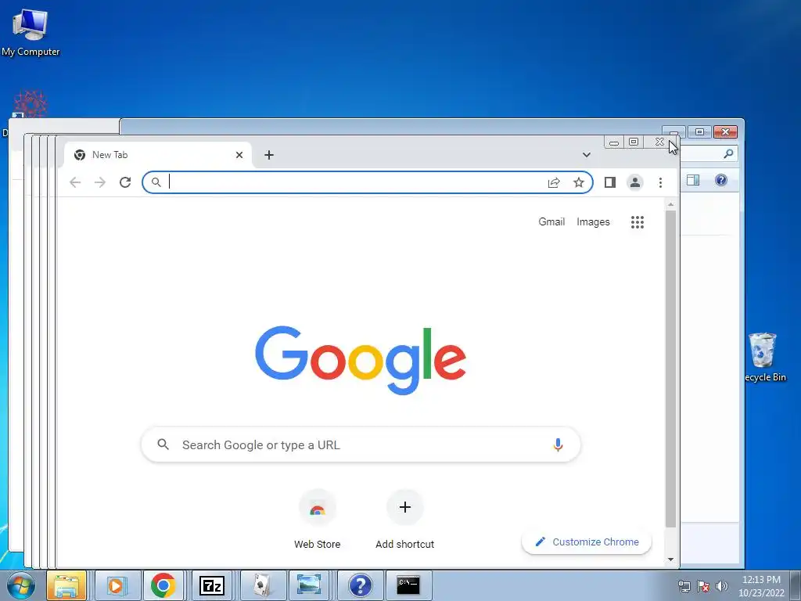Share this page icon in address bar

[x=554, y=182]
